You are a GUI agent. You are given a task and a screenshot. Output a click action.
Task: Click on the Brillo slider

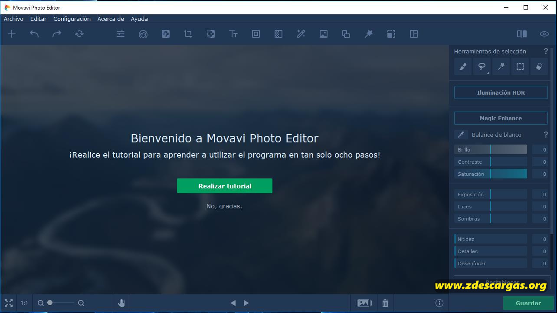[x=491, y=150]
